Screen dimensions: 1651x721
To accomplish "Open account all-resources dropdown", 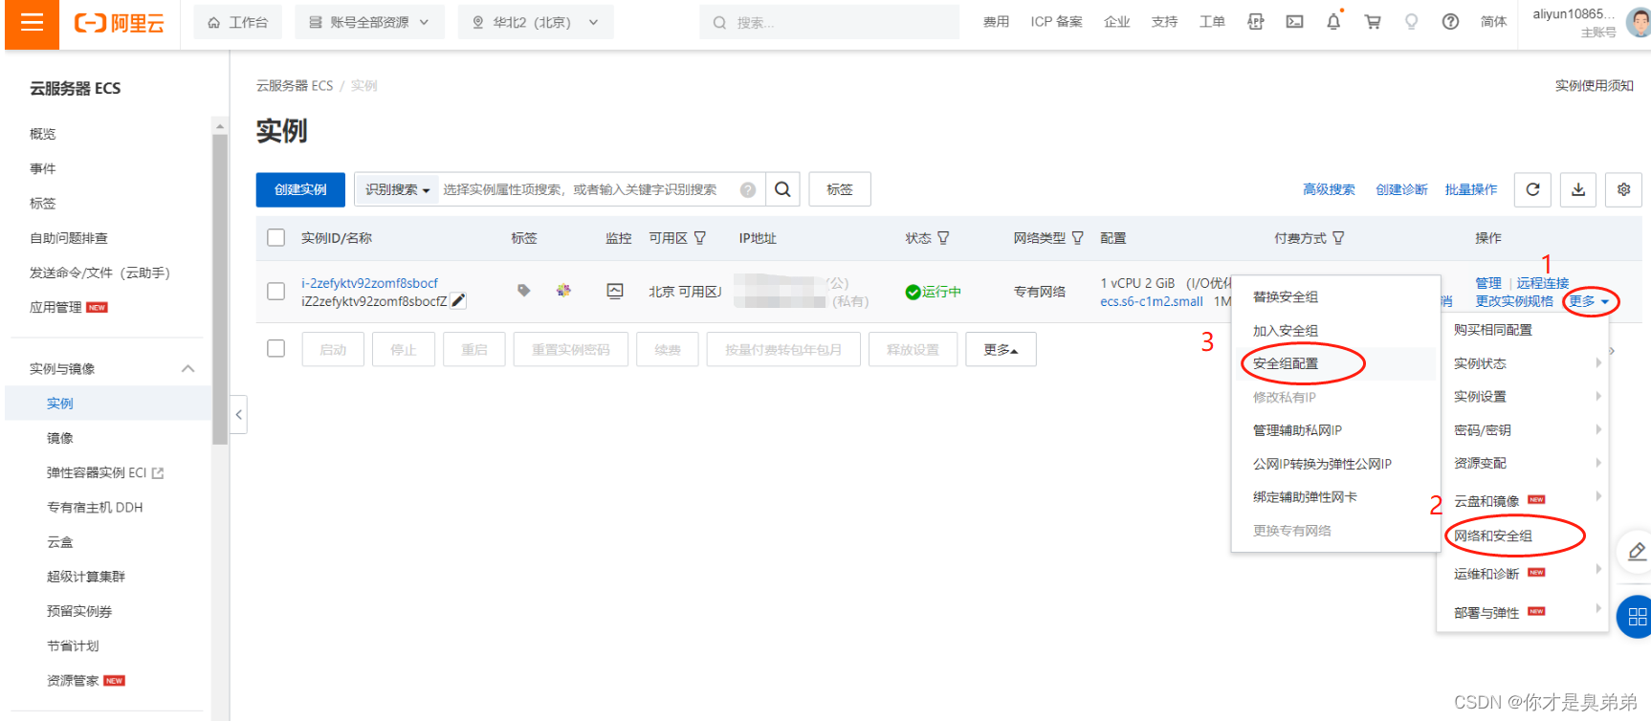I will pyautogui.click(x=368, y=22).
